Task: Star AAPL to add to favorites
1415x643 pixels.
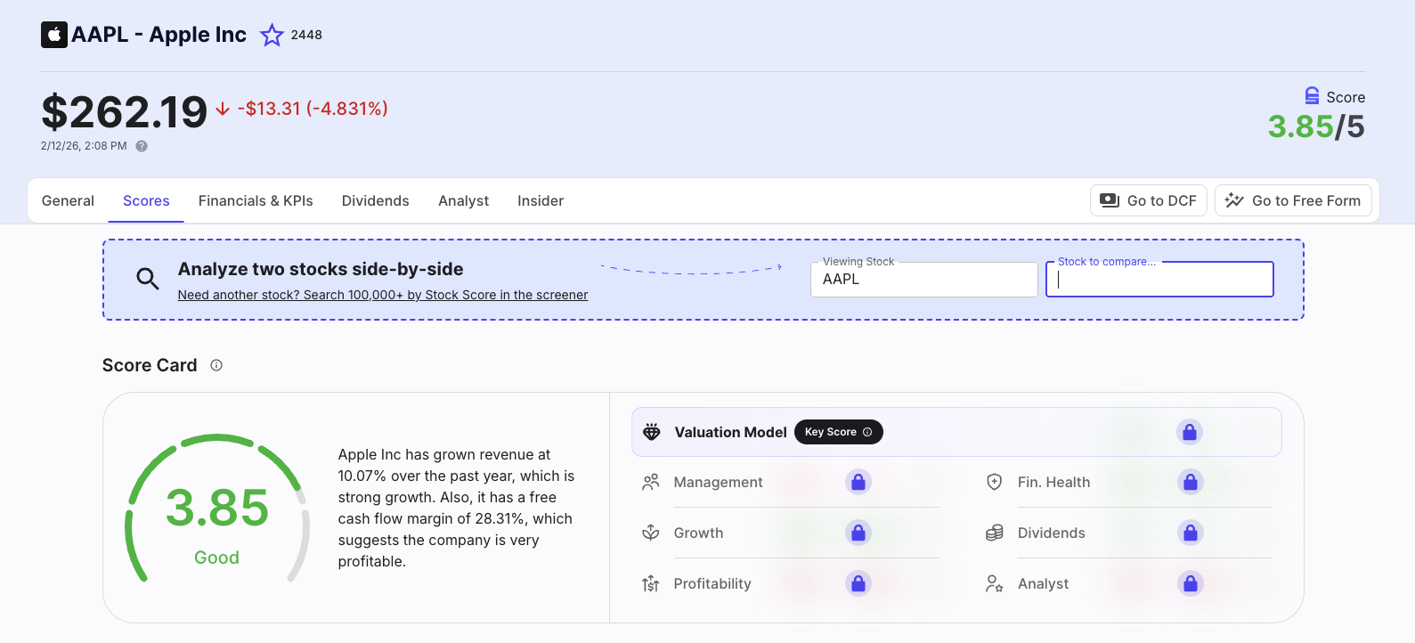Action: (x=272, y=35)
